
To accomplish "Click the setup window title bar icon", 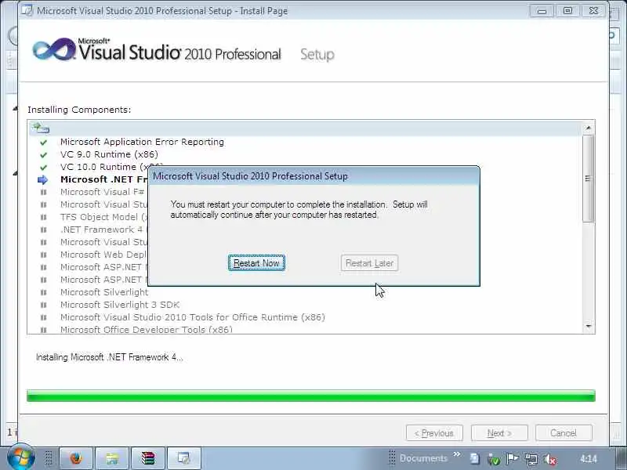I will (27, 11).
